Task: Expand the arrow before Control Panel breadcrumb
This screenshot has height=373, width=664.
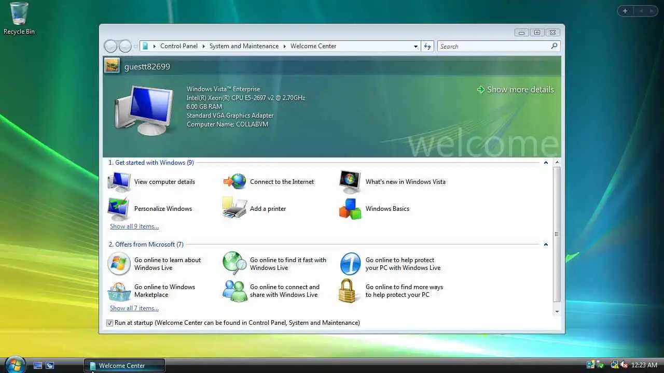Action: click(154, 46)
